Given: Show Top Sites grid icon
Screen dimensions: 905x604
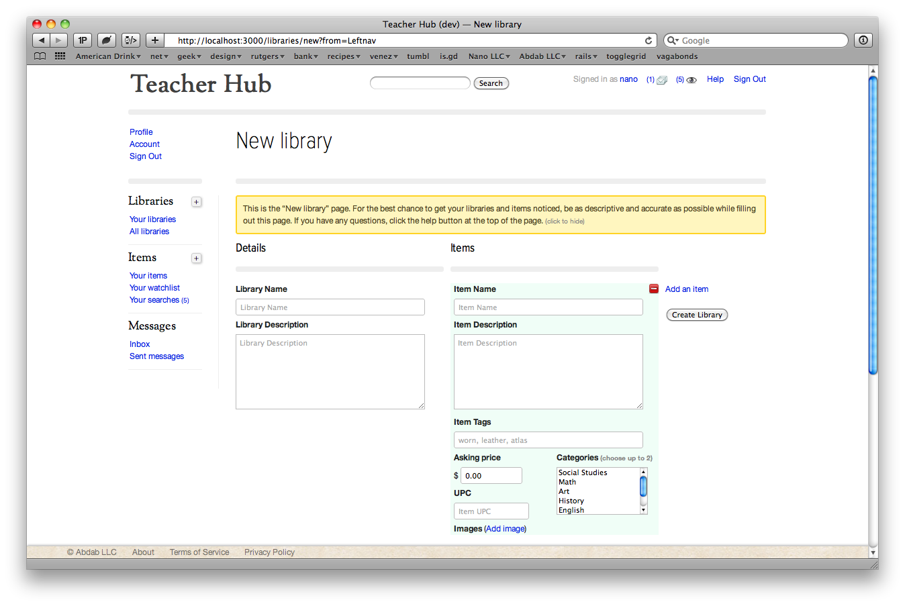Looking at the screenshot, I should (60, 56).
